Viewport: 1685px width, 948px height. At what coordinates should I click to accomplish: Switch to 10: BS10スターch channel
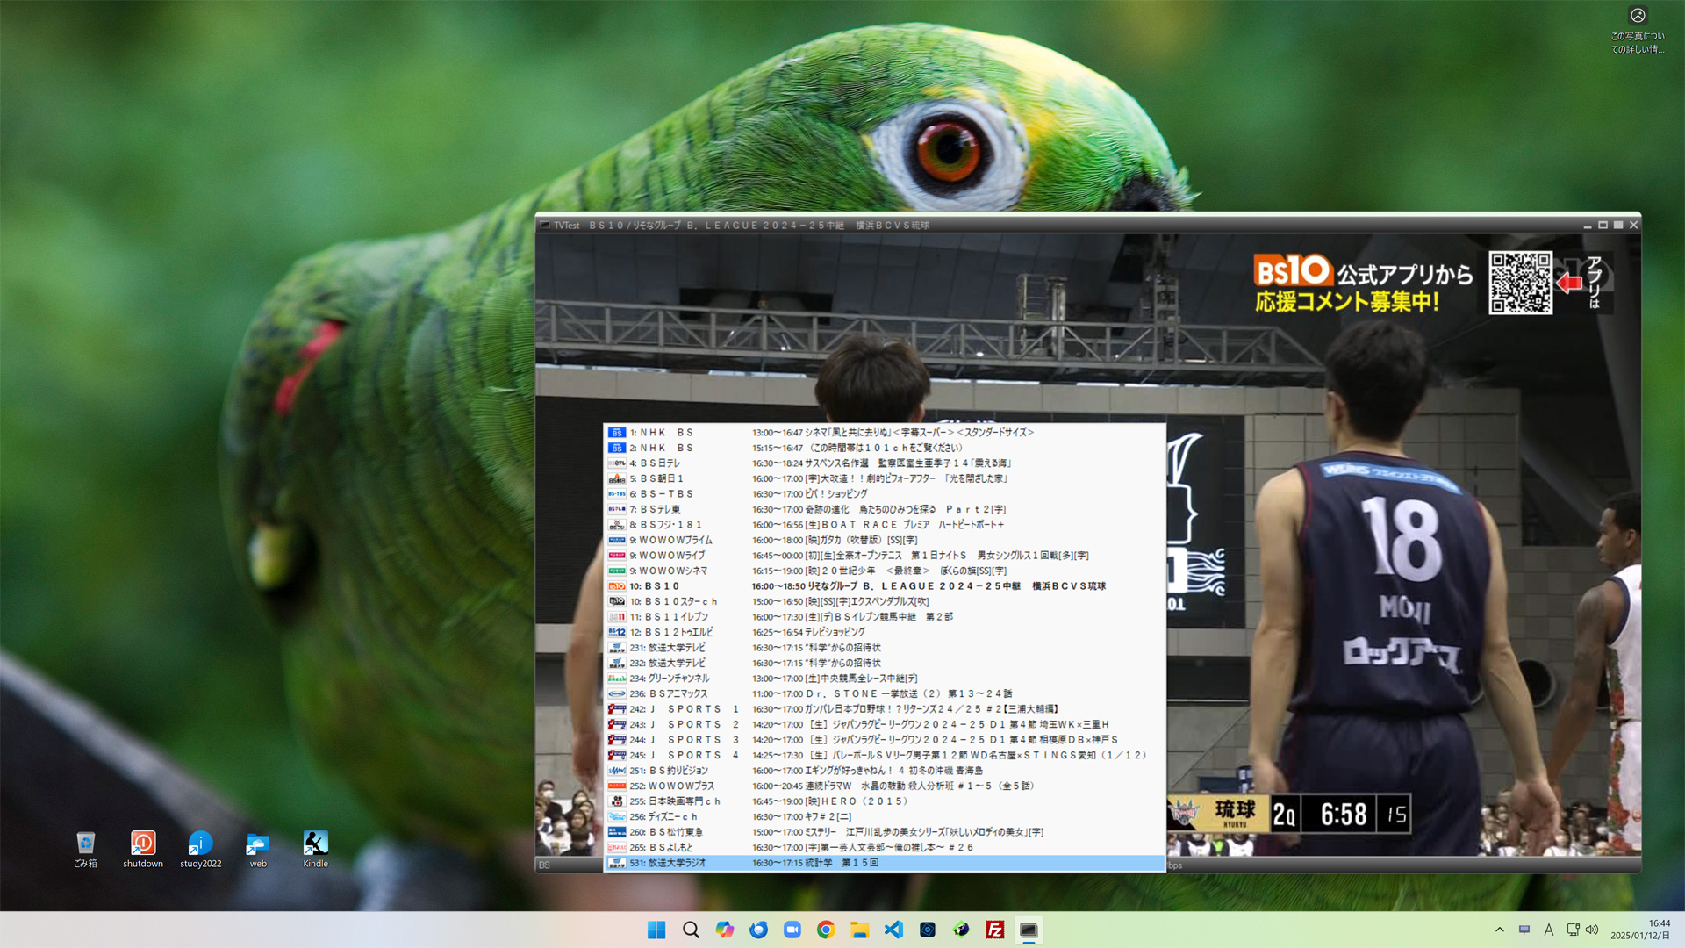(885, 601)
